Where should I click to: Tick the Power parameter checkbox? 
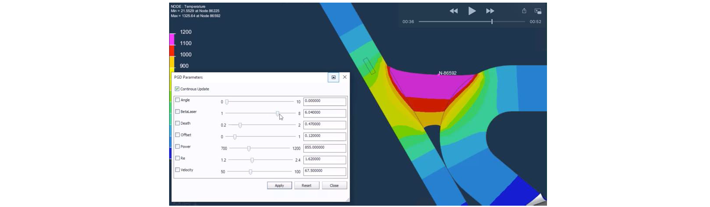pyautogui.click(x=177, y=147)
